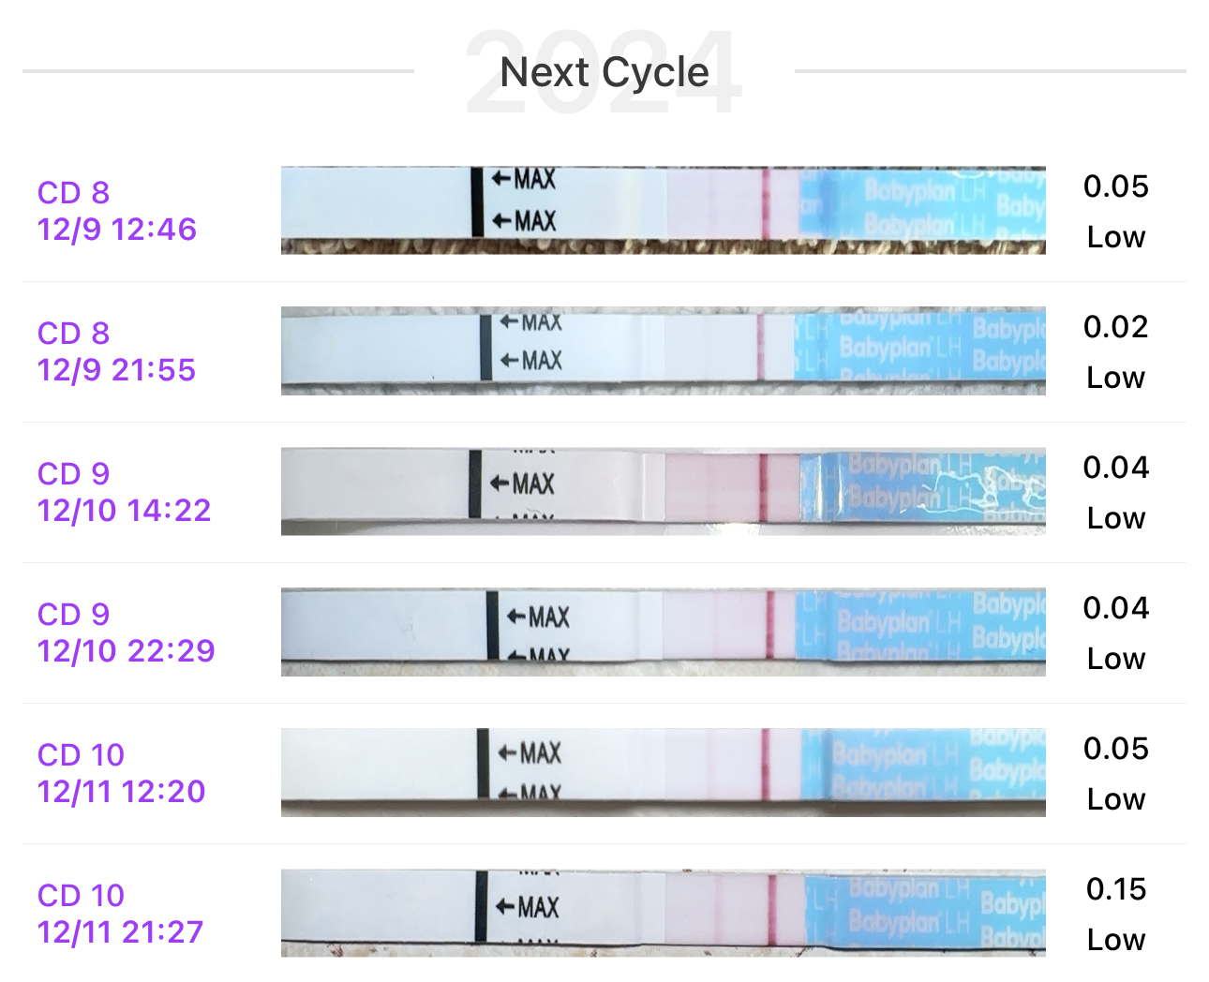Select the CD 9 12/10 14:22 date label
The height and width of the screenshot is (982, 1209).
124,492
